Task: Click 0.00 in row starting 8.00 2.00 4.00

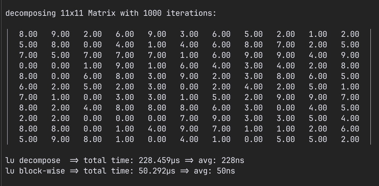Action: coord(286,108)
